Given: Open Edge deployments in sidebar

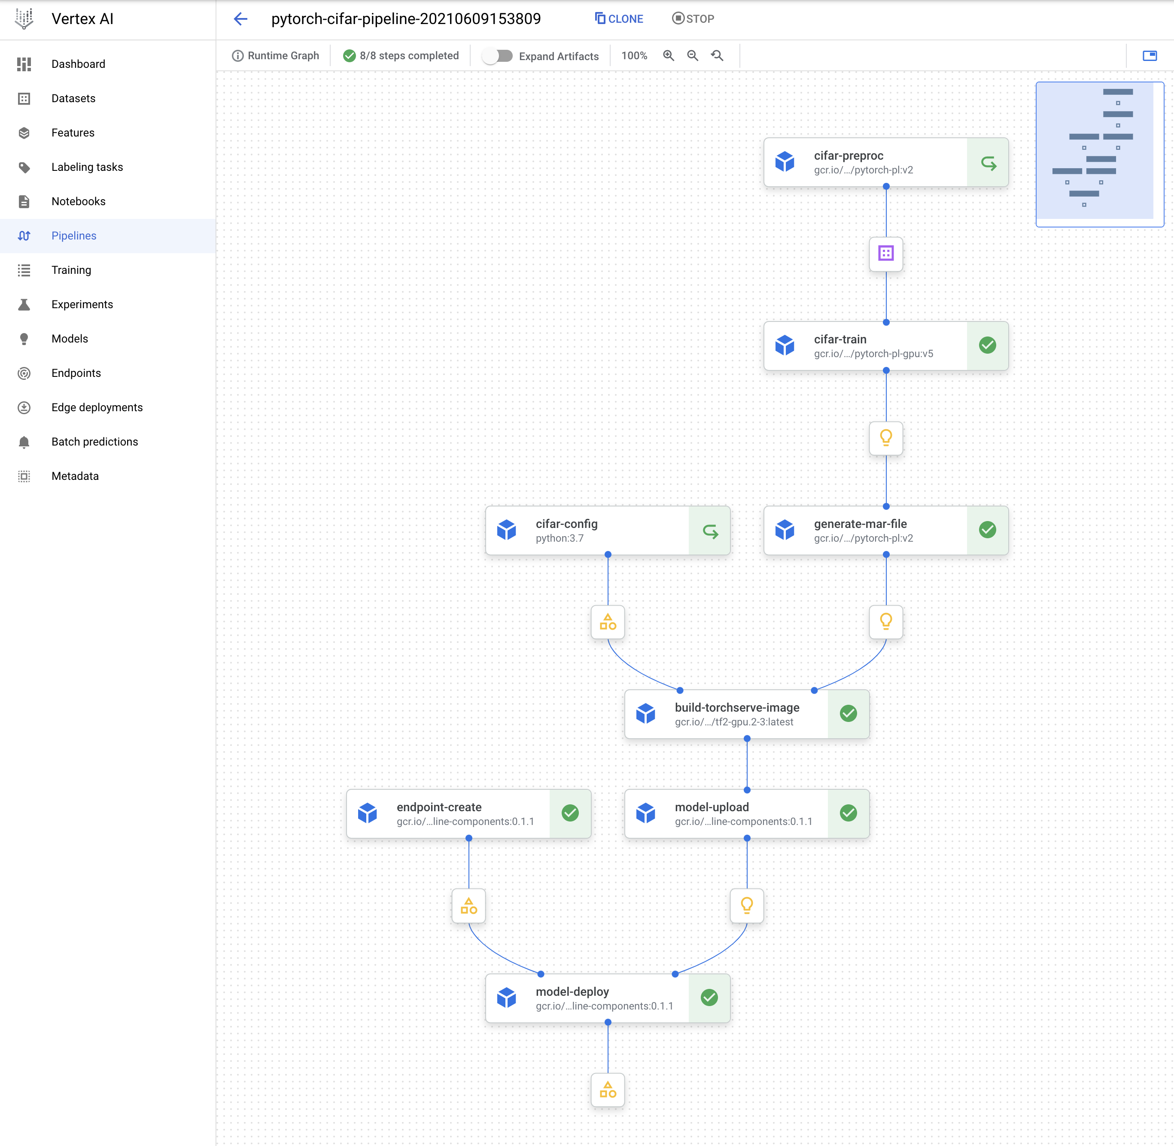Looking at the screenshot, I should tap(108, 407).
